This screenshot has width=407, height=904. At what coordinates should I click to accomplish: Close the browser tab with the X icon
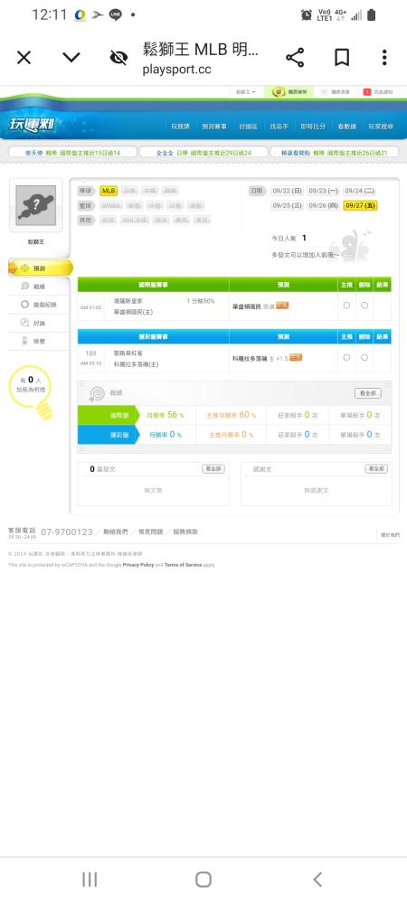tap(24, 58)
